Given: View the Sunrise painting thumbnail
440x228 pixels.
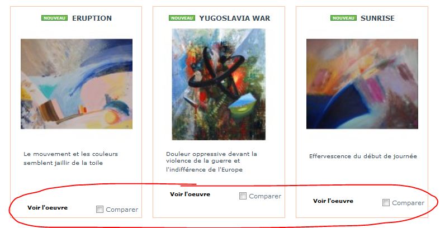Looking at the screenshot, I should pyautogui.click(x=362, y=84).
